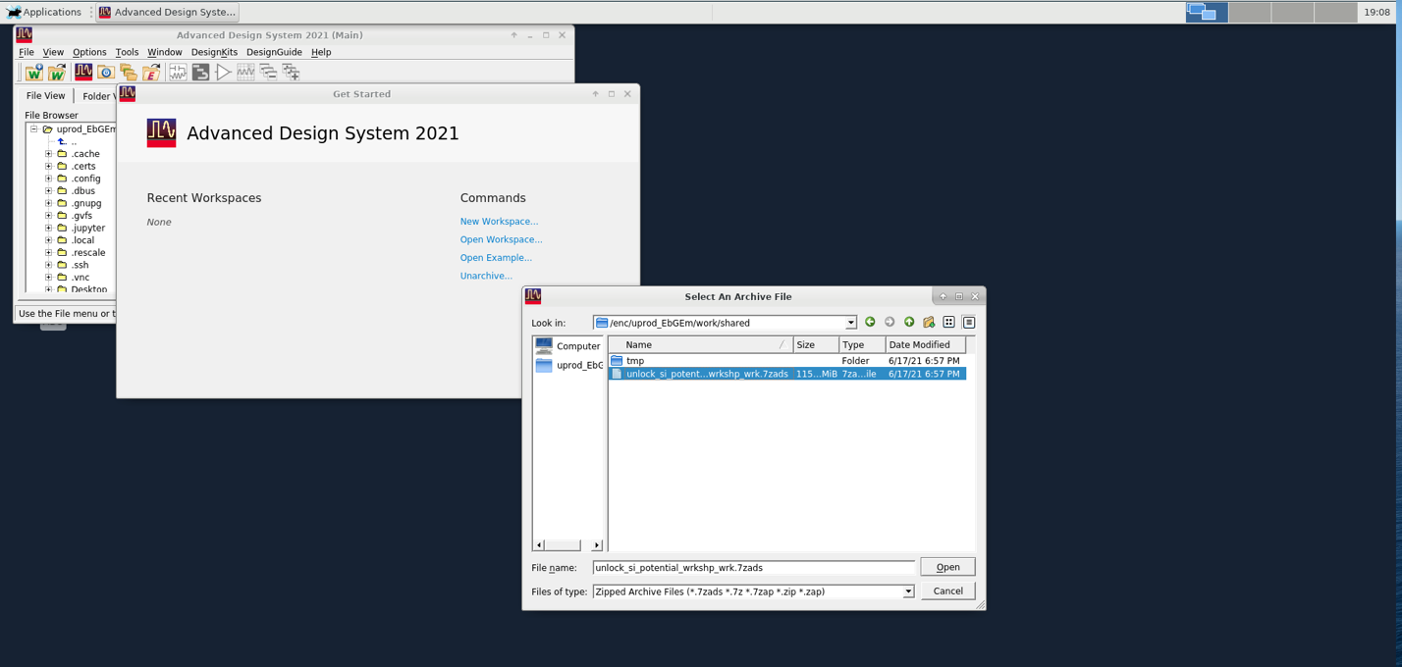Sort file list by Size column
The width and height of the screenshot is (1402, 667).
pos(816,345)
